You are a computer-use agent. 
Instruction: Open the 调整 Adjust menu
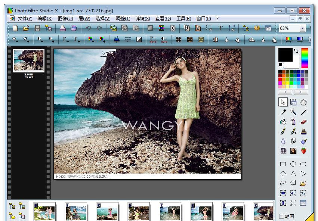click(x=123, y=19)
